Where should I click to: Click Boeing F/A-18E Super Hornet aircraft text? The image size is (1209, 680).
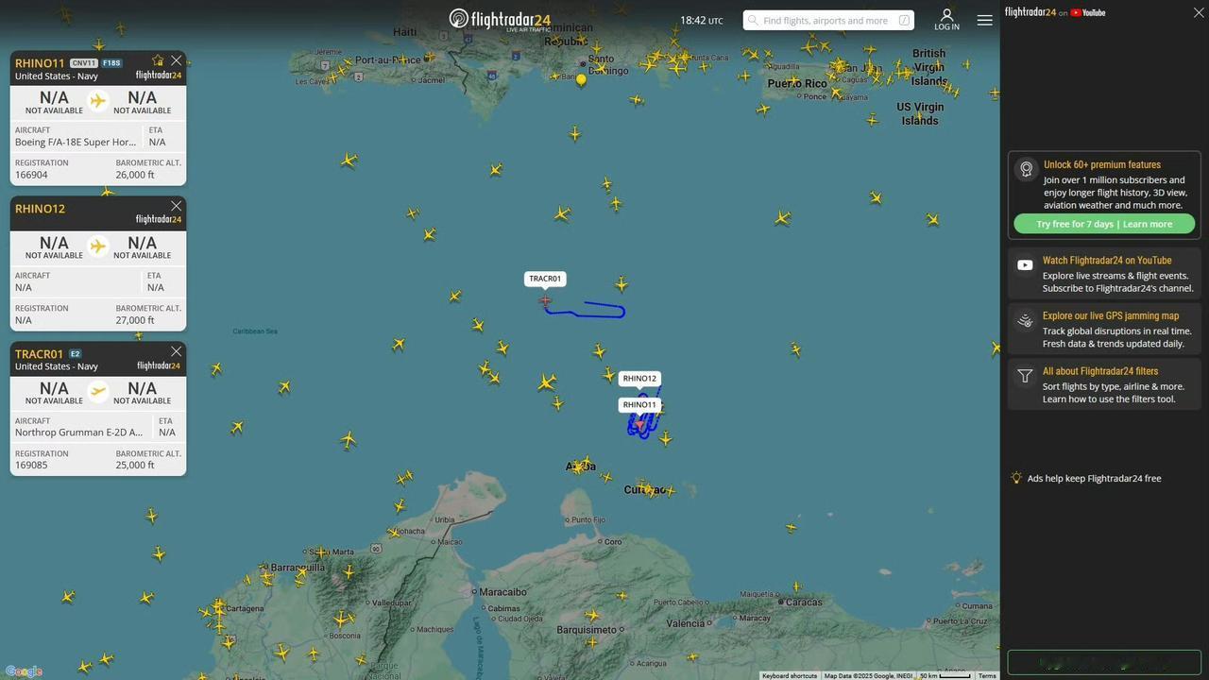(x=76, y=142)
